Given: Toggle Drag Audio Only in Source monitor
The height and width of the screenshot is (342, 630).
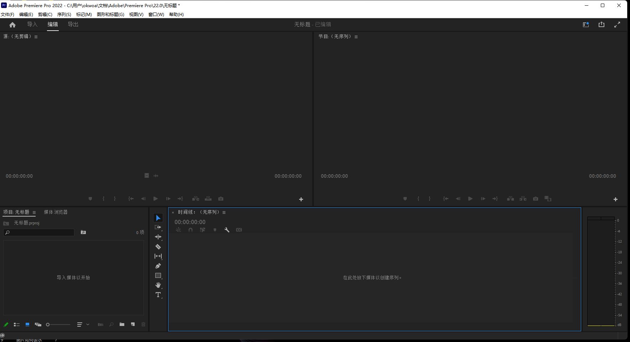Looking at the screenshot, I should 156,176.
